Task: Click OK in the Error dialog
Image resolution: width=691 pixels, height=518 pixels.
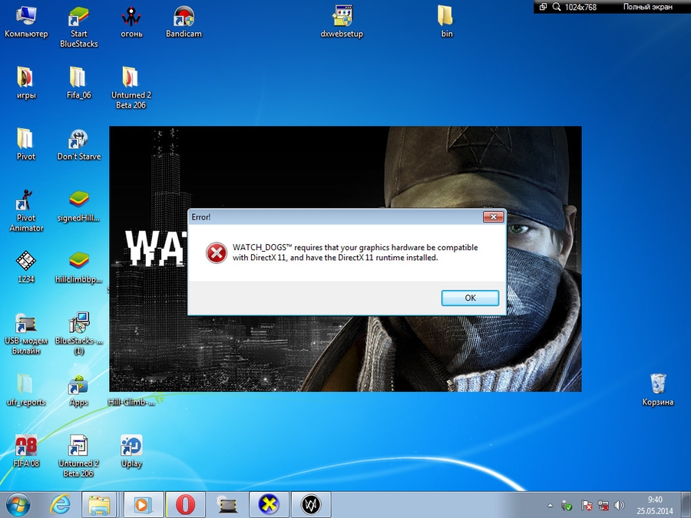Action: (x=470, y=298)
